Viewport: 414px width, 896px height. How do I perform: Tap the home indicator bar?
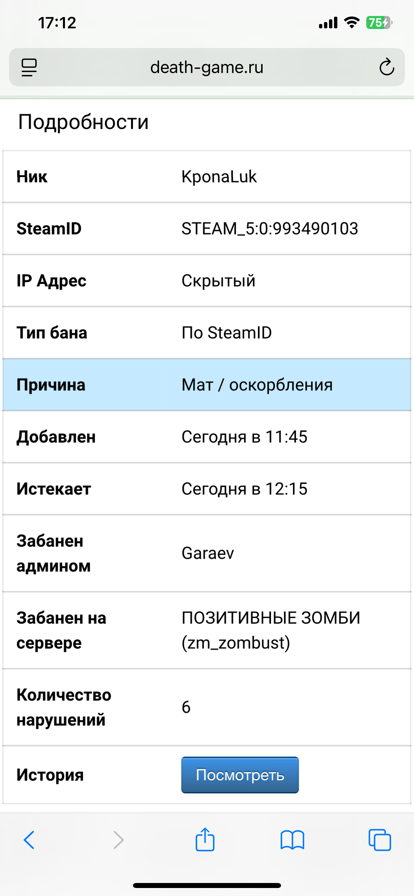tap(207, 885)
